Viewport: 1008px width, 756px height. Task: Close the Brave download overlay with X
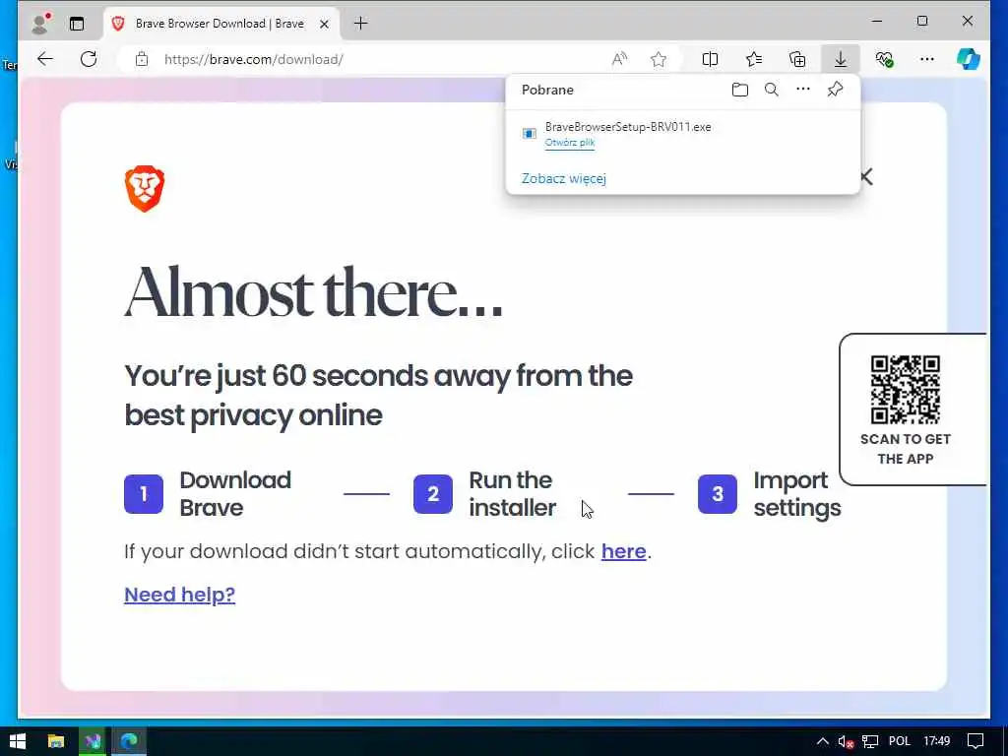pos(866,177)
